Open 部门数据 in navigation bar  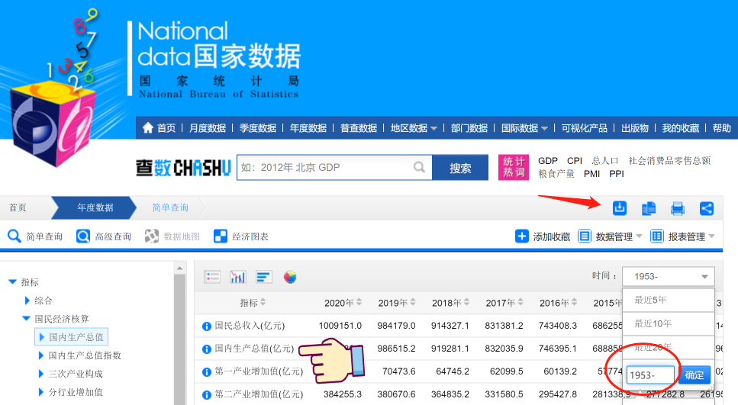click(x=469, y=128)
